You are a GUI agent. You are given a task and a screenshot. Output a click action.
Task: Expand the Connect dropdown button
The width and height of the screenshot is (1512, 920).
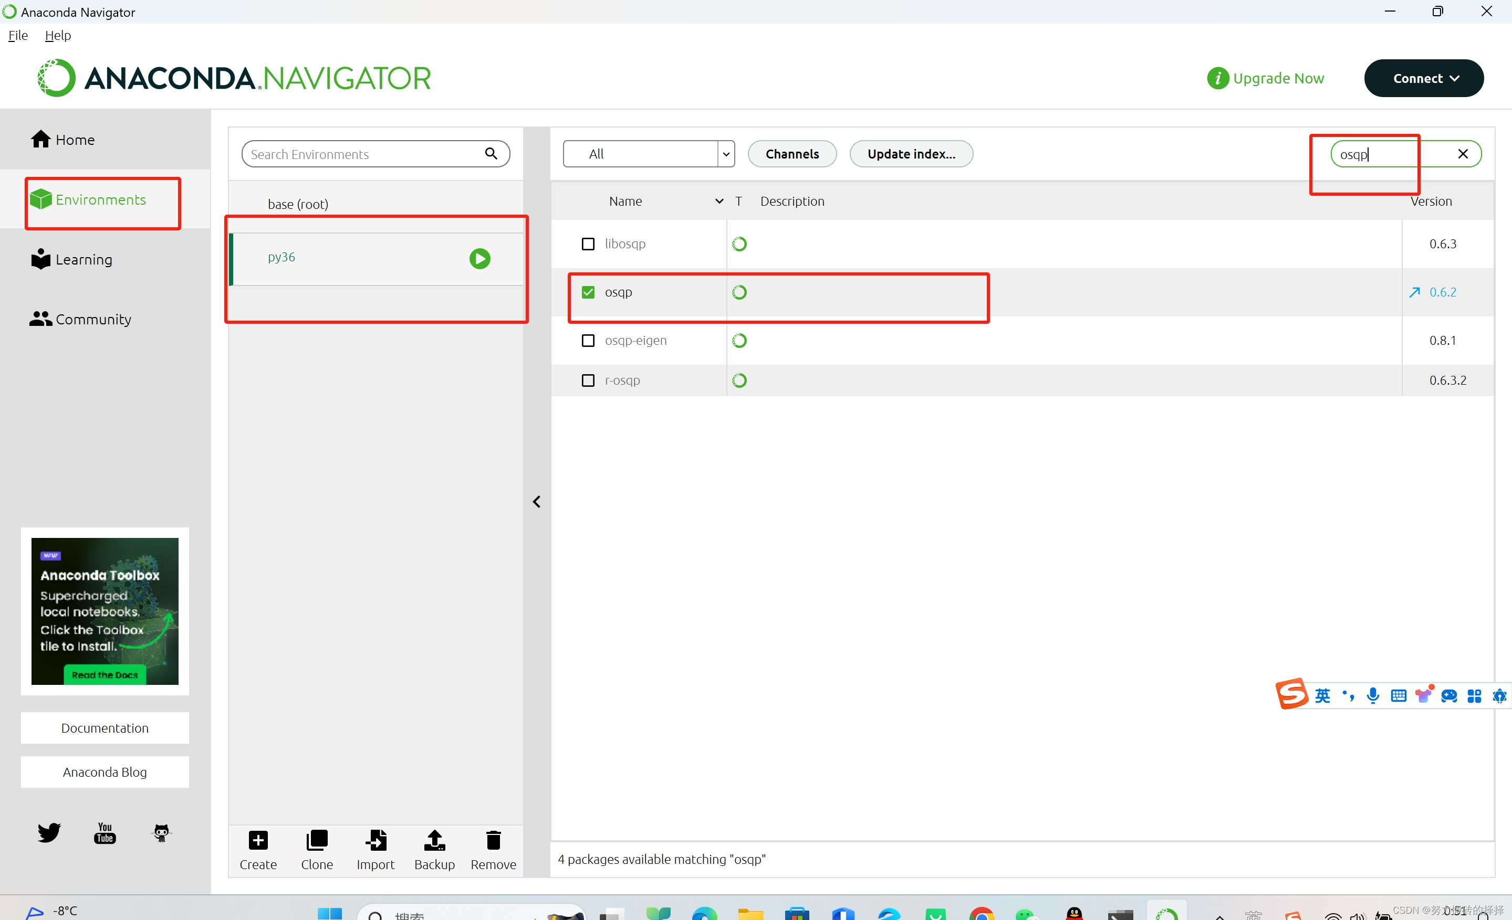tap(1424, 79)
